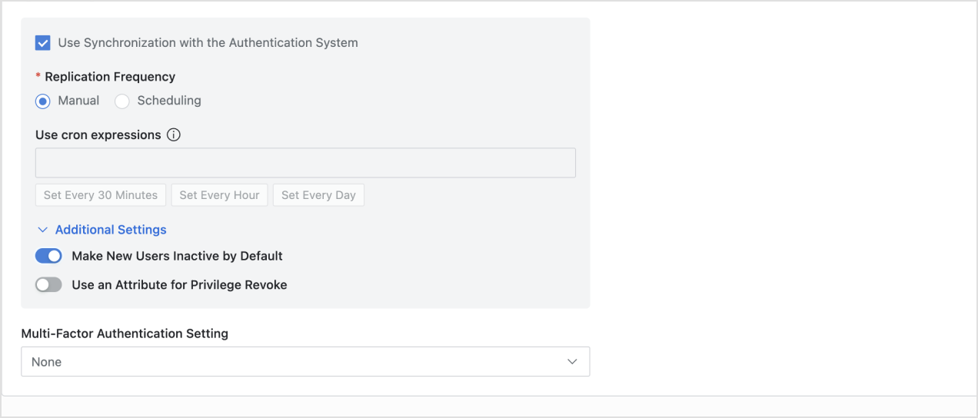Click the None value in the MFA dropdown
Viewport: 978px width, 418px height.
[46, 362]
